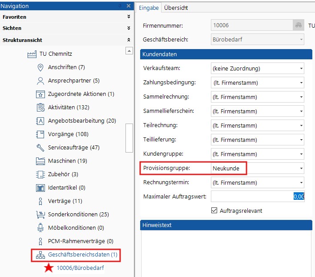Open the Verkaufsteam dropdown

[x=301, y=69]
